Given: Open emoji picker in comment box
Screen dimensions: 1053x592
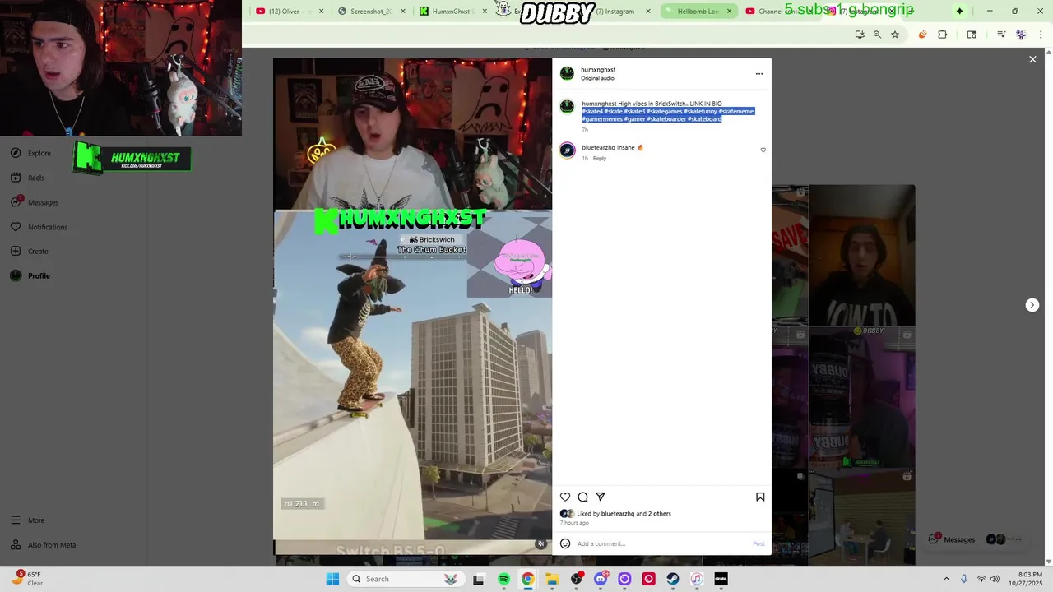Looking at the screenshot, I should click(x=565, y=543).
